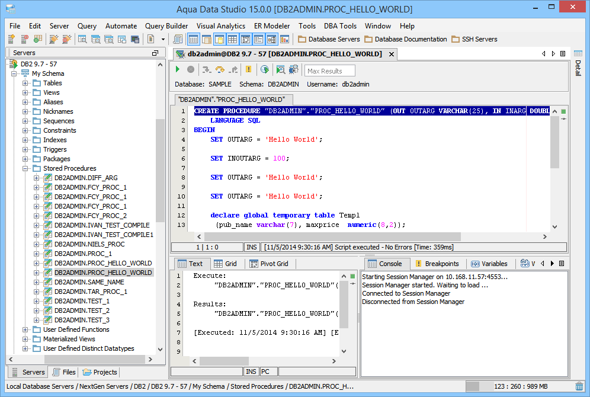Click the bug debugger icon left of Max Results

(x=293, y=70)
